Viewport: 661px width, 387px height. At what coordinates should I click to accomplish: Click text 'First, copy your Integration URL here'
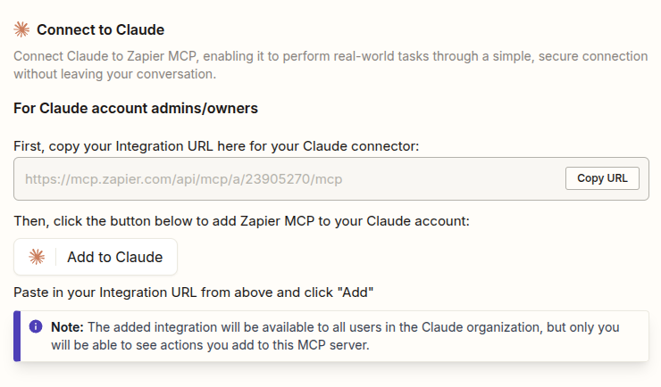click(x=130, y=146)
